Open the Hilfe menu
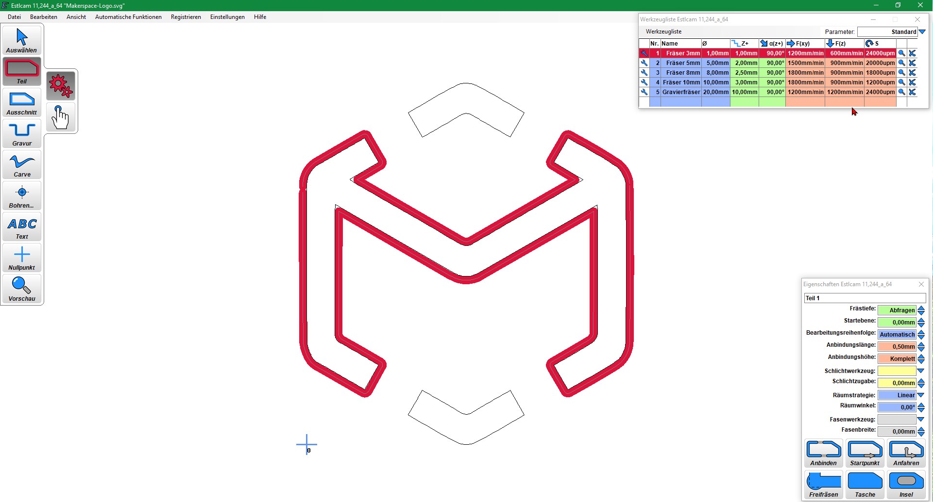 [260, 17]
